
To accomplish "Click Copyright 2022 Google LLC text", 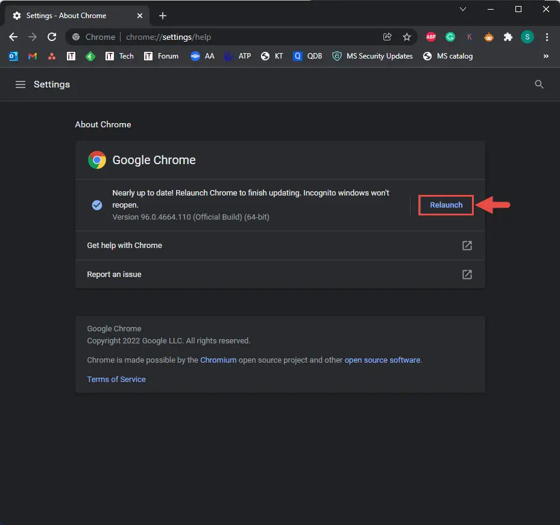I will tap(169, 341).
